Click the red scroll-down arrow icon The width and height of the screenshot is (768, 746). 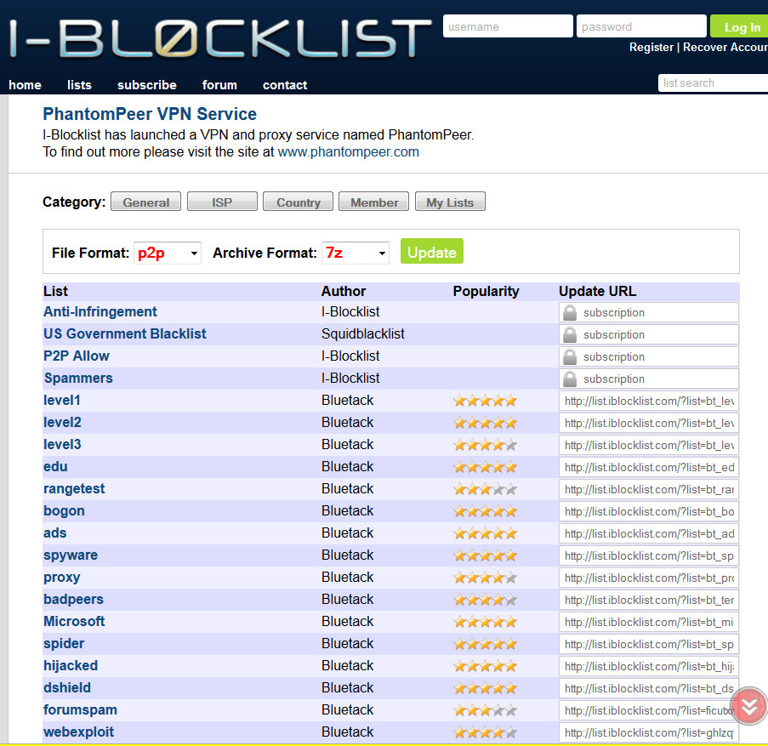pos(749,706)
